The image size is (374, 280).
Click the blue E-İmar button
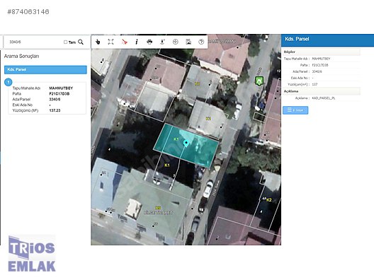[x=295, y=110]
